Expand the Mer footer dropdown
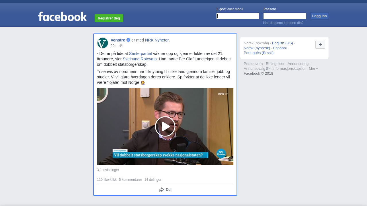Viewport: 367px width, 206px height. click(313, 69)
